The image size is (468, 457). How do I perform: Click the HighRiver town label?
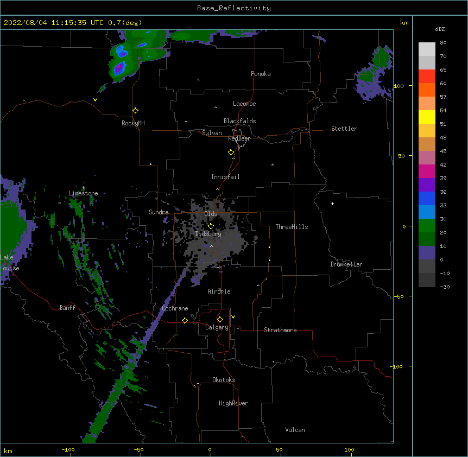[x=233, y=403]
